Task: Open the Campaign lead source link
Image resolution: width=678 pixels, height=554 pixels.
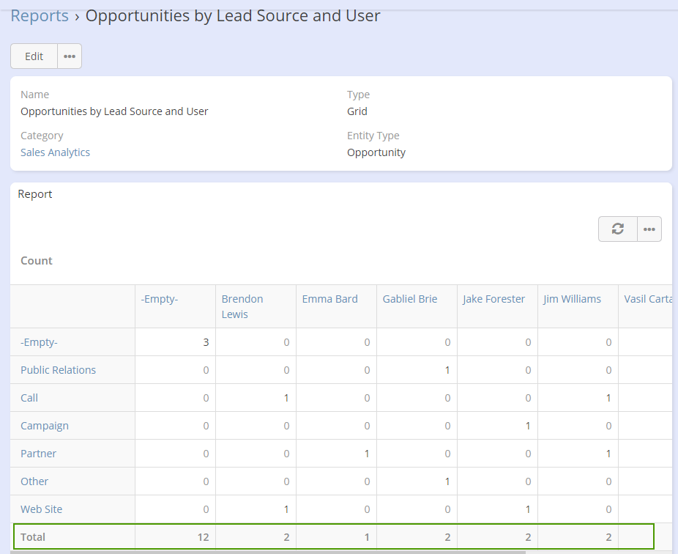Action: 45,426
